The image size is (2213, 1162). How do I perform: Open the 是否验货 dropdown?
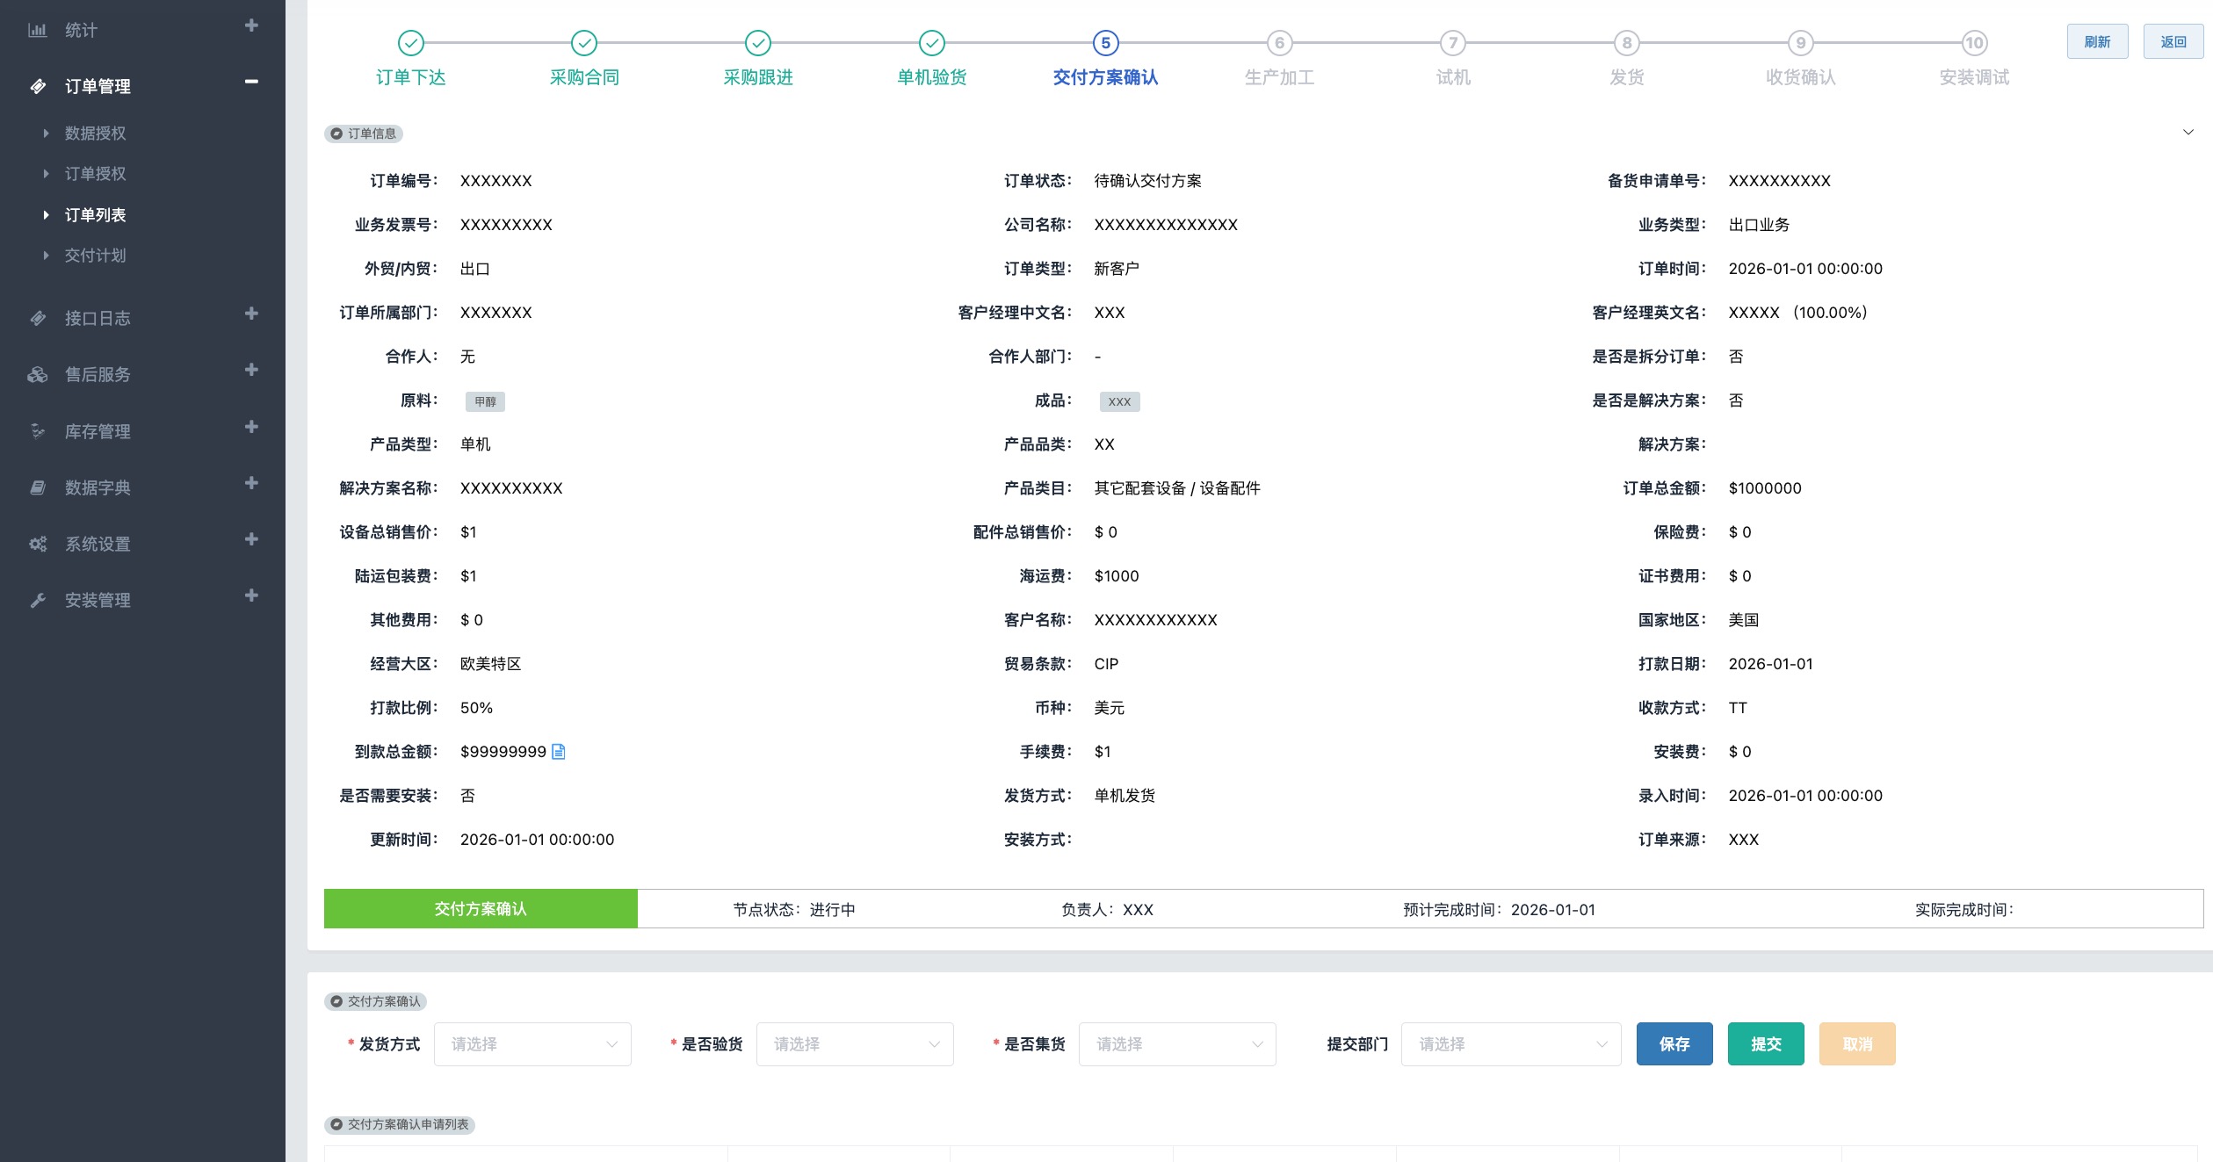pos(855,1044)
